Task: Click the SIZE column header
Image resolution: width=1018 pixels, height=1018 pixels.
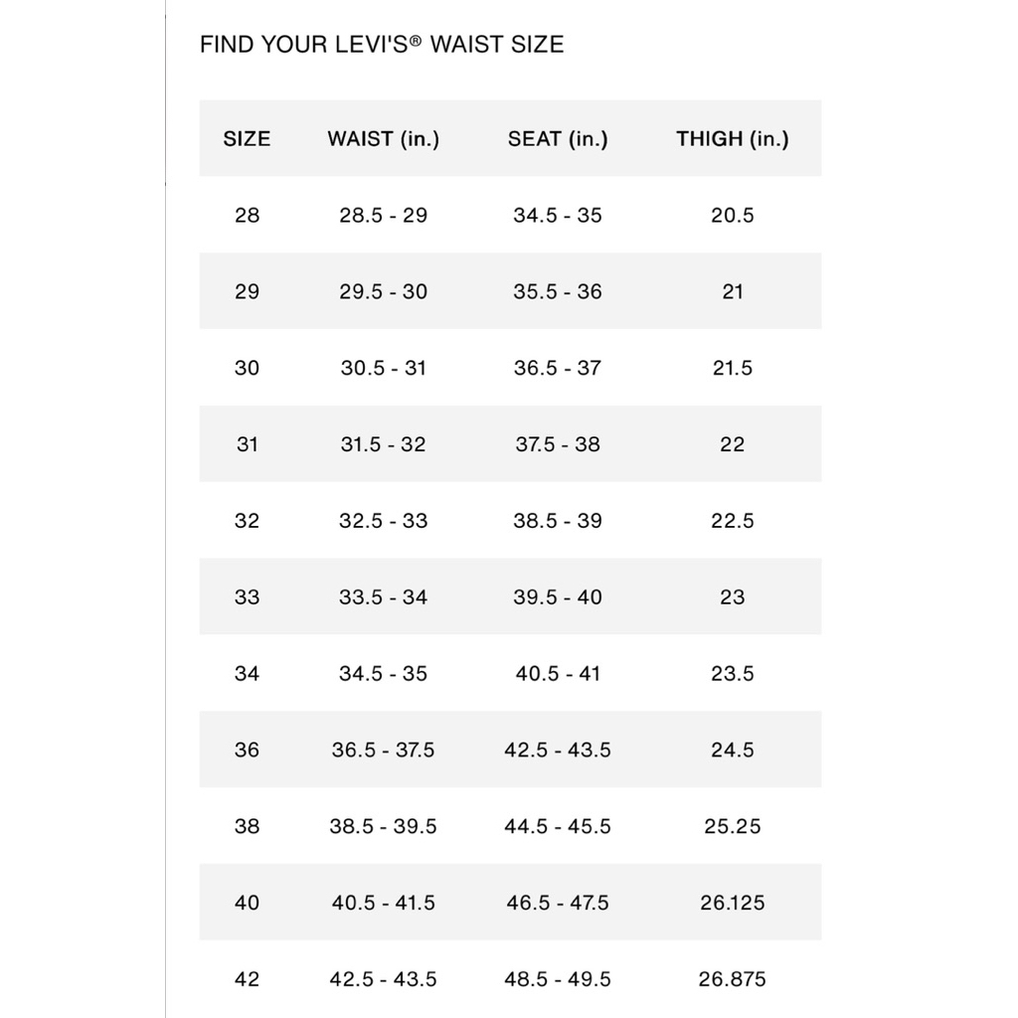Action: click(x=247, y=138)
